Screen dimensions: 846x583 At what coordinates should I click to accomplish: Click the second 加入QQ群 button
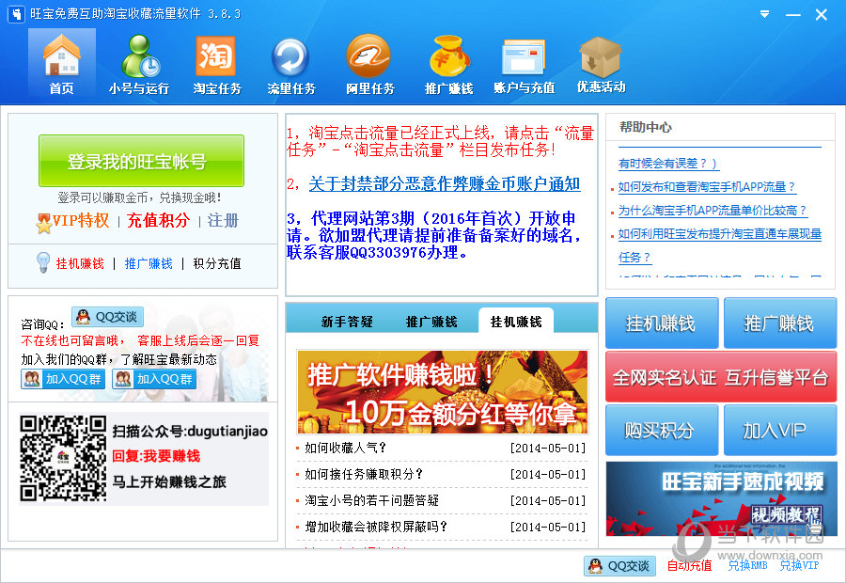(154, 379)
